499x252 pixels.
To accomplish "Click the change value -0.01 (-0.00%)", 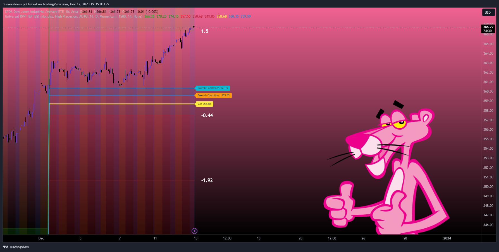I will (x=147, y=12).
